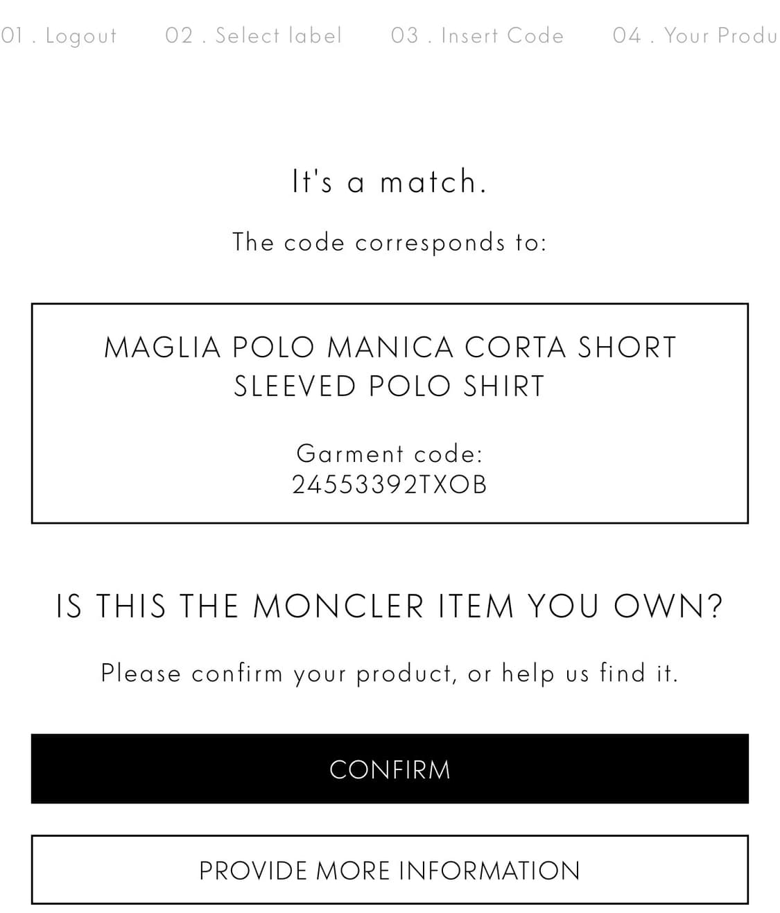
Task: Click the "help us find it" phrase
Action: click(x=589, y=673)
